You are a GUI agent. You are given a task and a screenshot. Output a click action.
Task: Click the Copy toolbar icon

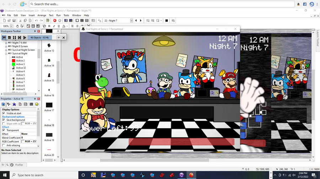point(25,21)
